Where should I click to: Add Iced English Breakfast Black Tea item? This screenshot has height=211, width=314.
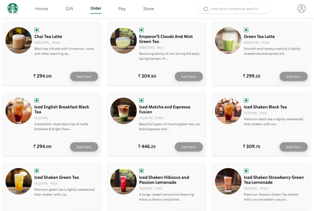click(x=84, y=147)
